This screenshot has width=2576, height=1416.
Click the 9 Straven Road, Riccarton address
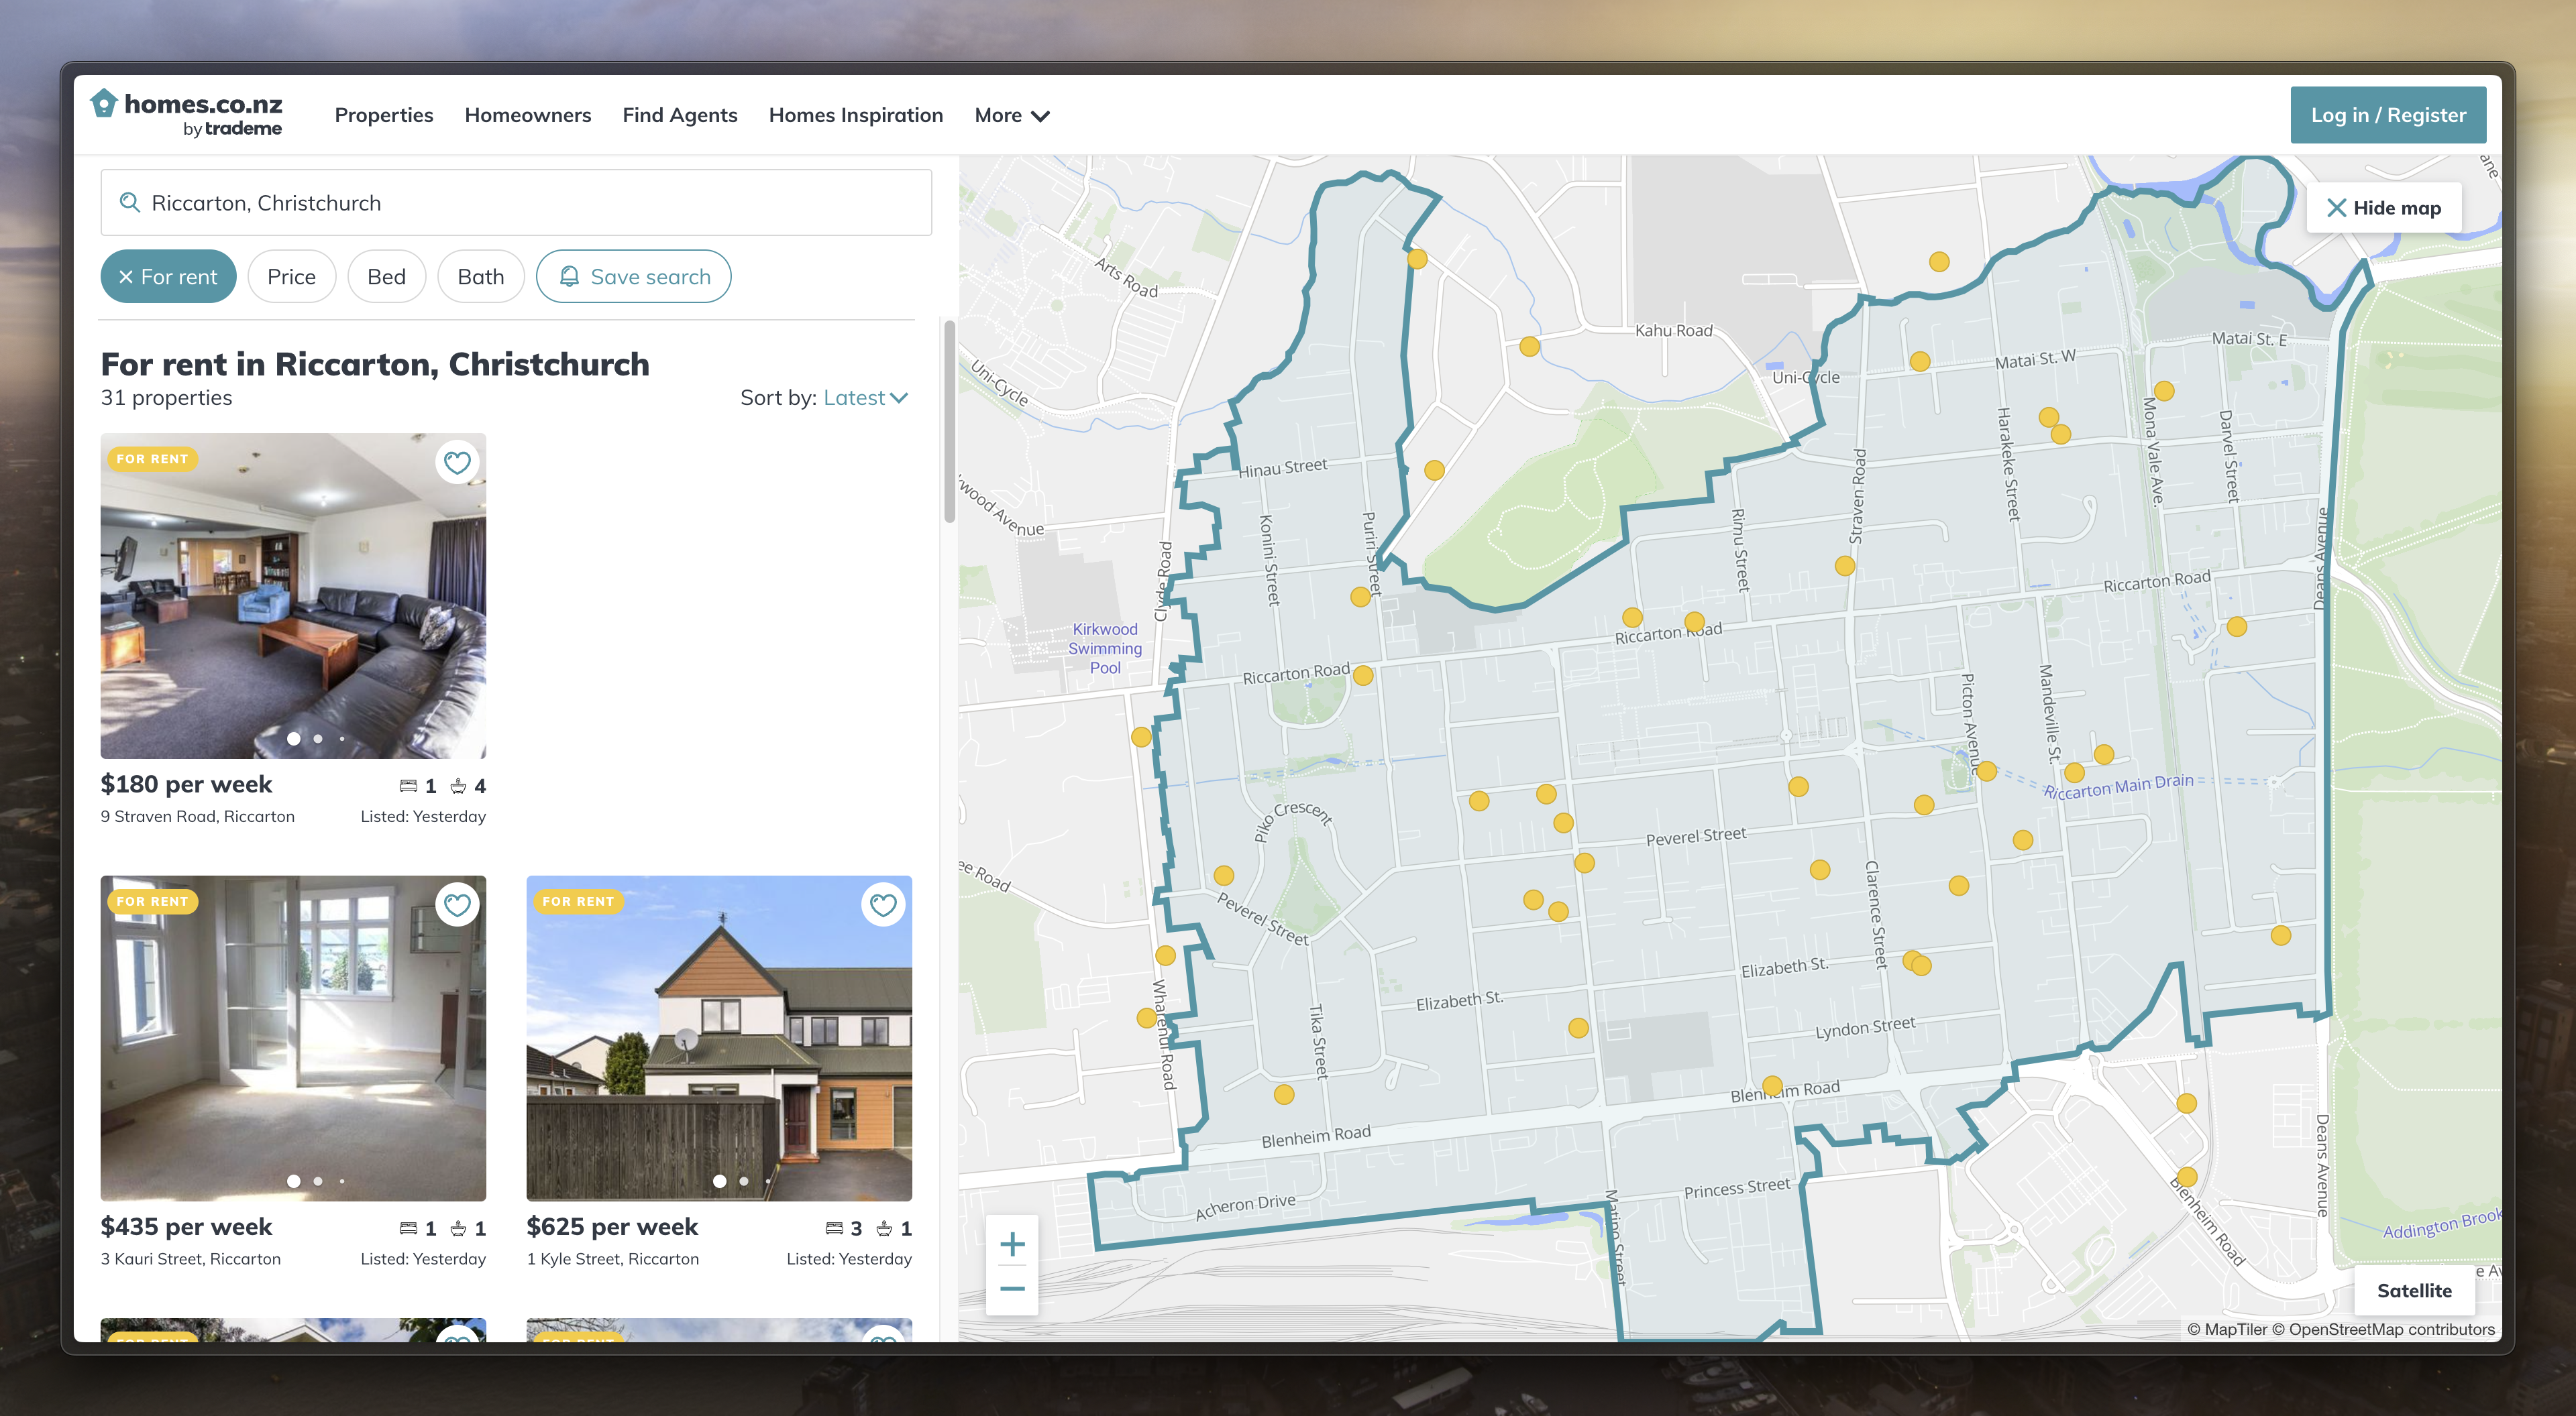197,817
